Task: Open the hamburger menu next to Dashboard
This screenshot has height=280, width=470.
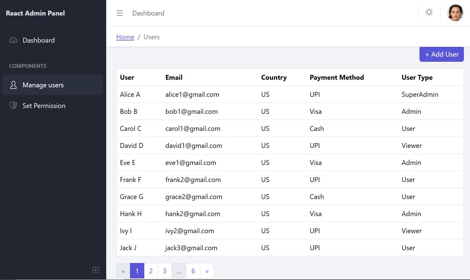Action: pos(119,13)
